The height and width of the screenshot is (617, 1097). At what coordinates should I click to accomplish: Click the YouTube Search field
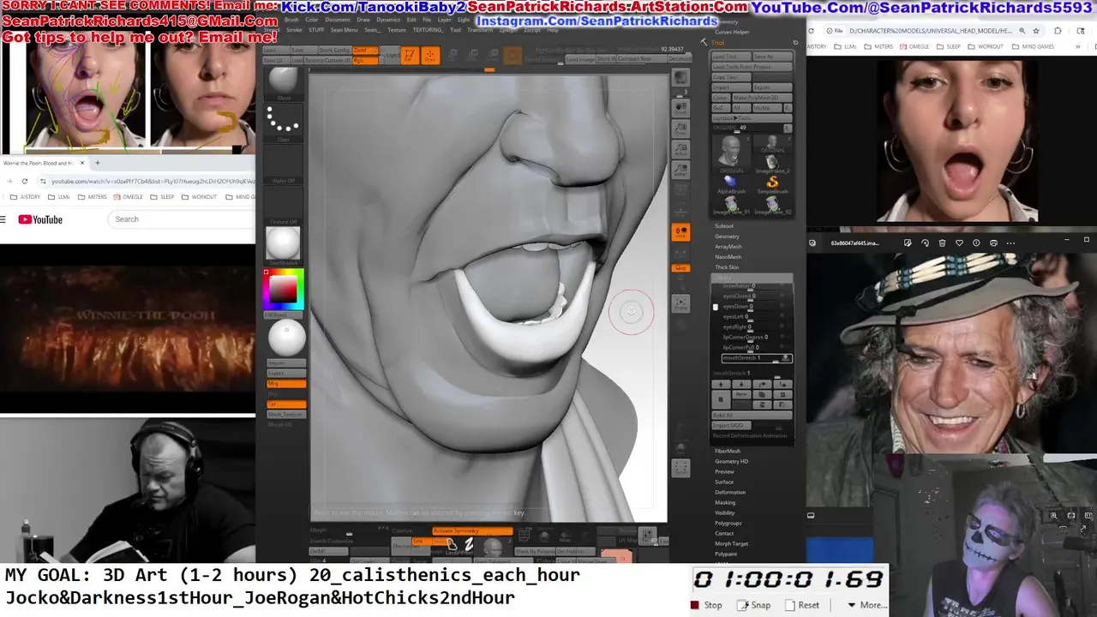coord(180,219)
